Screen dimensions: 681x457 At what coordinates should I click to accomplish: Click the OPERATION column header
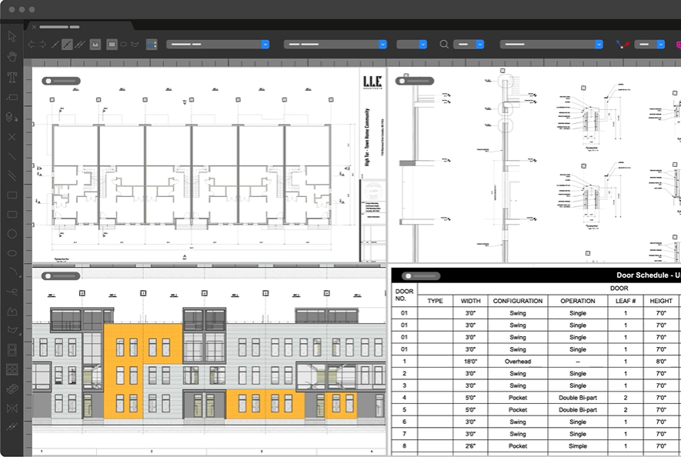(x=578, y=301)
